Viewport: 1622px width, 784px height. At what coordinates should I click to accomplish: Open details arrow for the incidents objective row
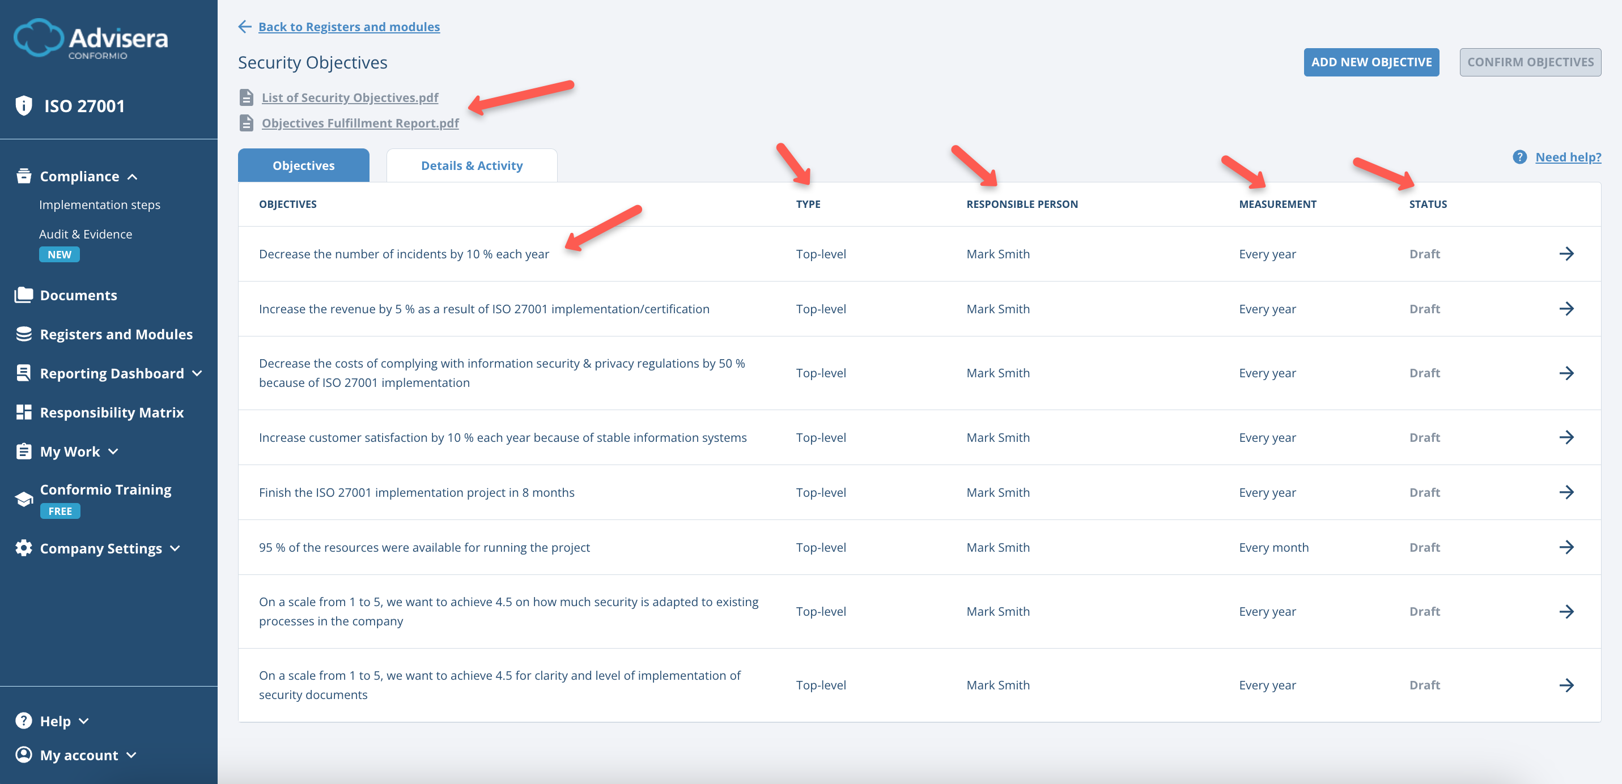(1568, 254)
